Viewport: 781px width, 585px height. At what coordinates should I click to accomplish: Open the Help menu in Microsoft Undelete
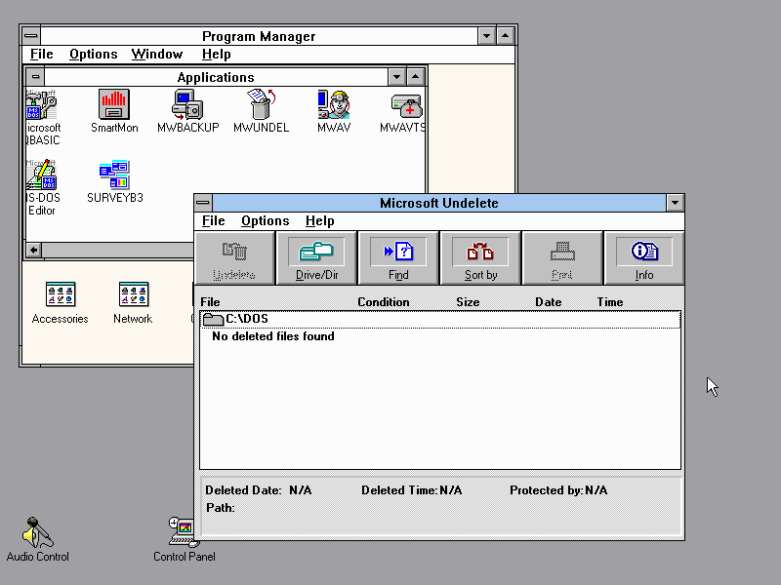[319, 221]
